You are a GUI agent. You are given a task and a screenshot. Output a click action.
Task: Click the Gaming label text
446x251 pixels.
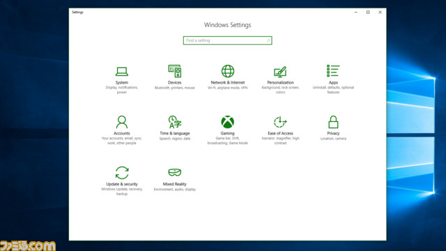(x=228, y=133)
